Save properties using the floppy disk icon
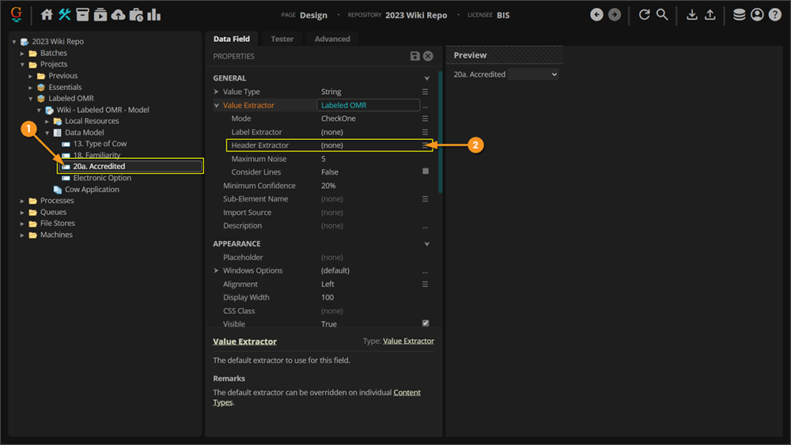Viewport: 791px width, 445px height. pos(415,56)
